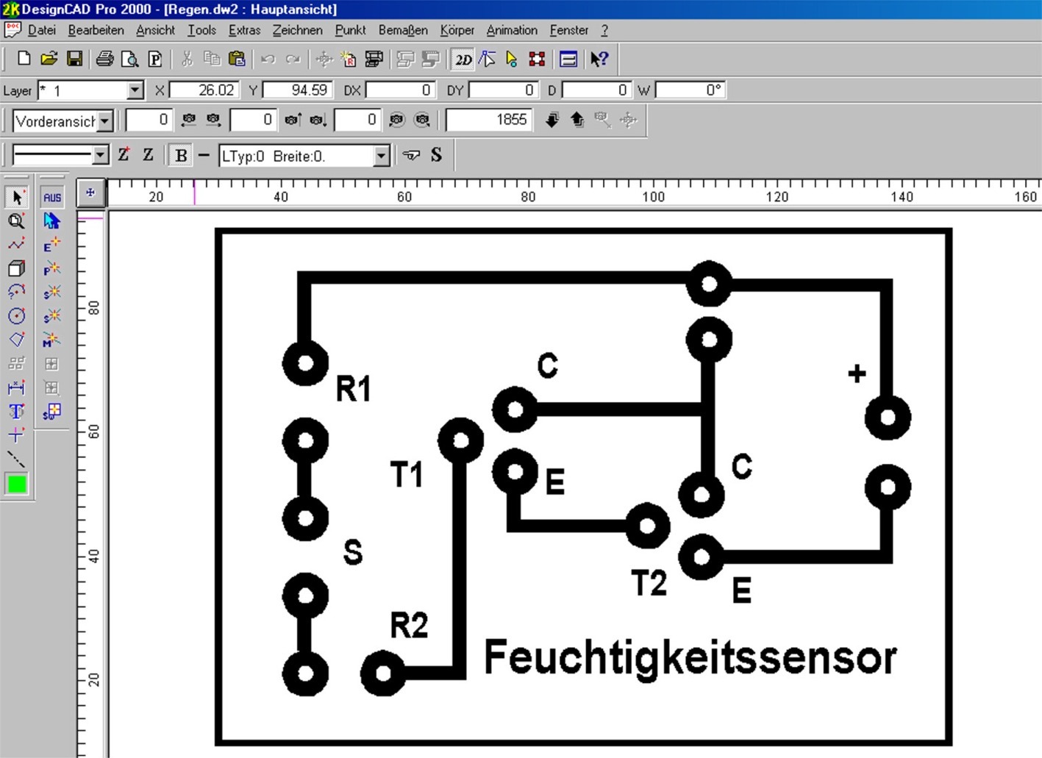Toggle the B bold button

tap(181, 155)
